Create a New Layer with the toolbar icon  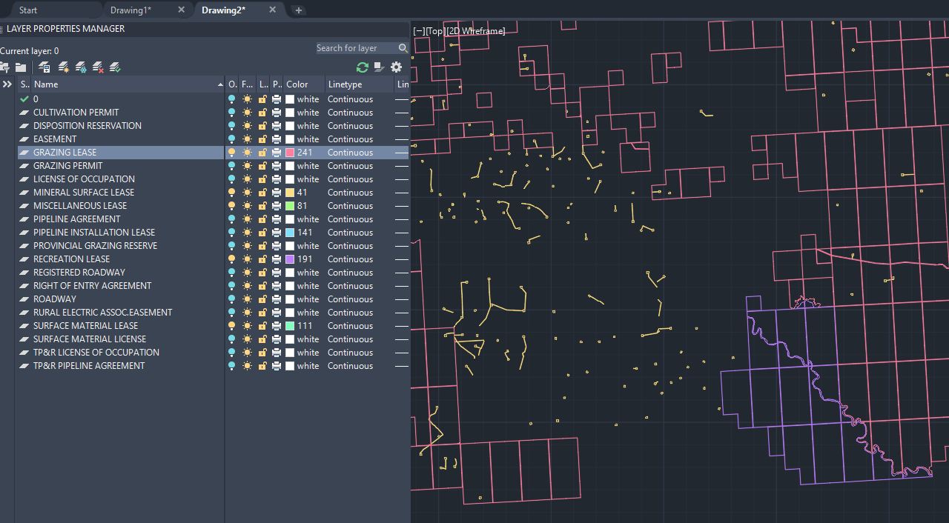click(x=63, y=67)
